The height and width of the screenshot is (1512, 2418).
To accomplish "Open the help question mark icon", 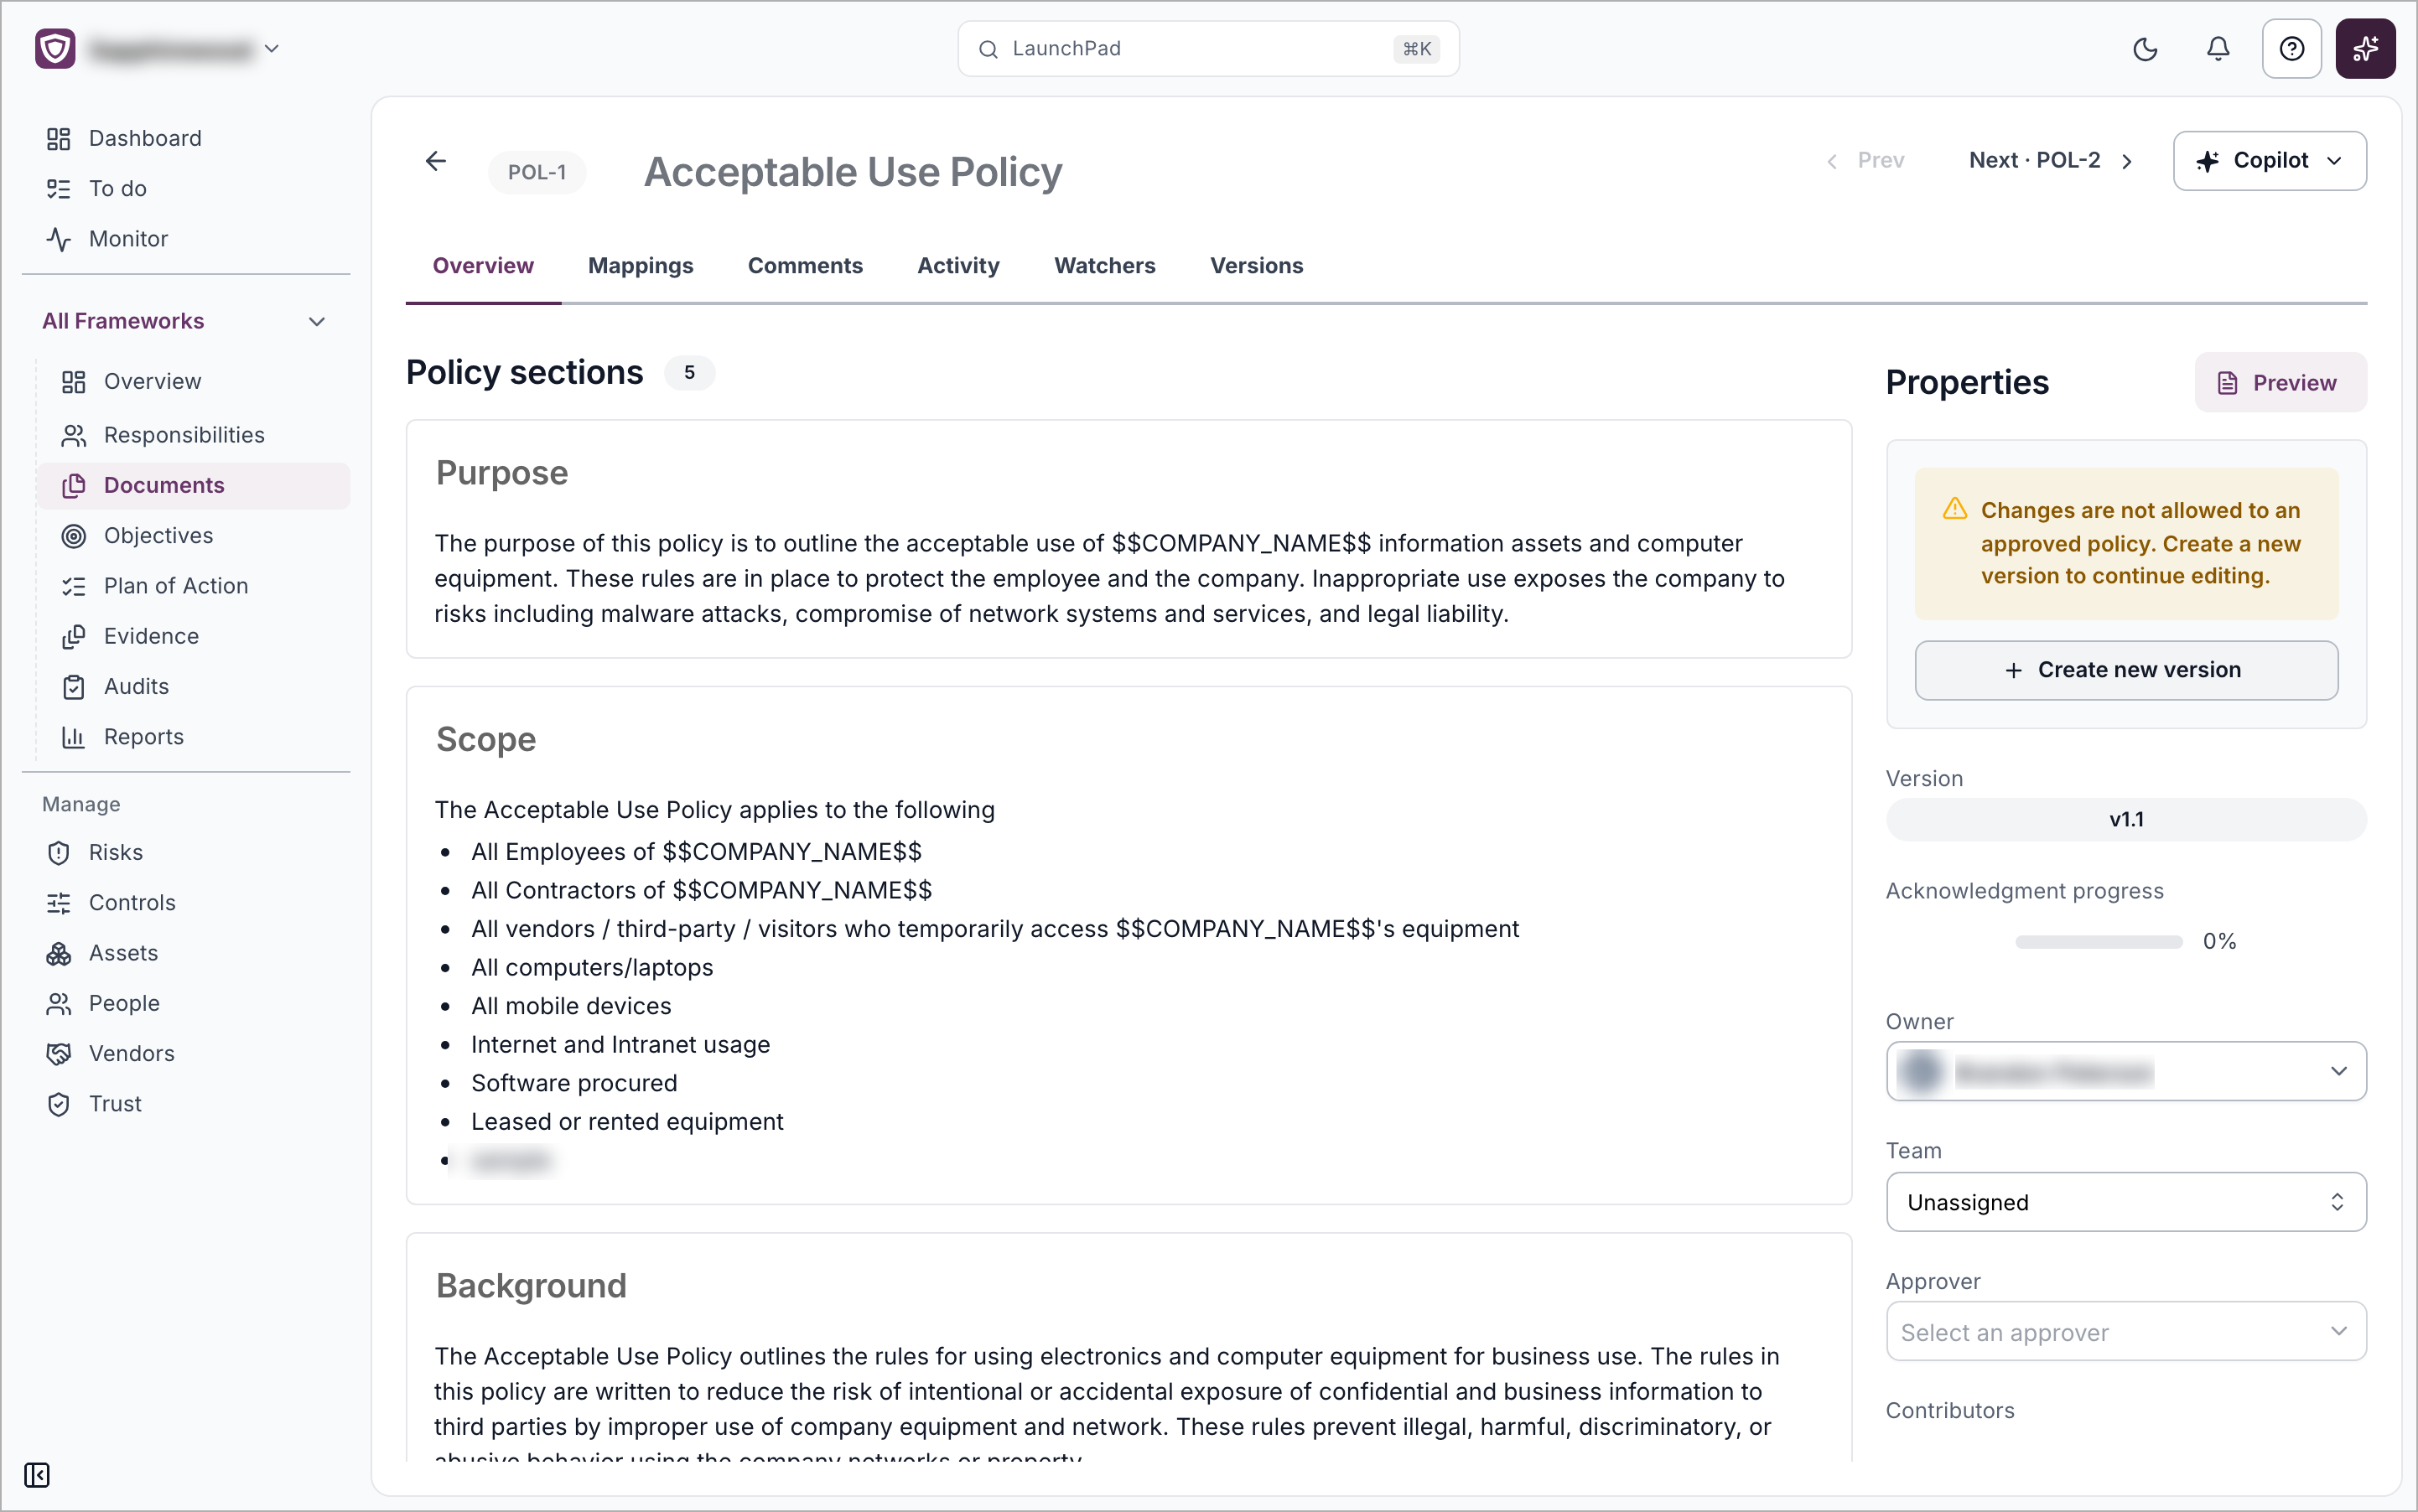I will point(2291,49).
